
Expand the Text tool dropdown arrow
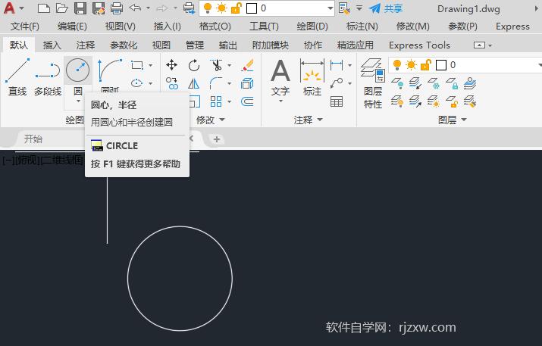coord(280,101)
